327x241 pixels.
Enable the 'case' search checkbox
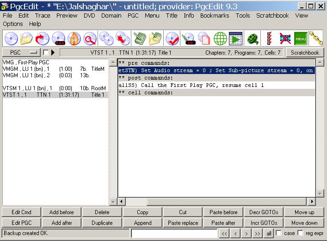(x=278, y=233)
